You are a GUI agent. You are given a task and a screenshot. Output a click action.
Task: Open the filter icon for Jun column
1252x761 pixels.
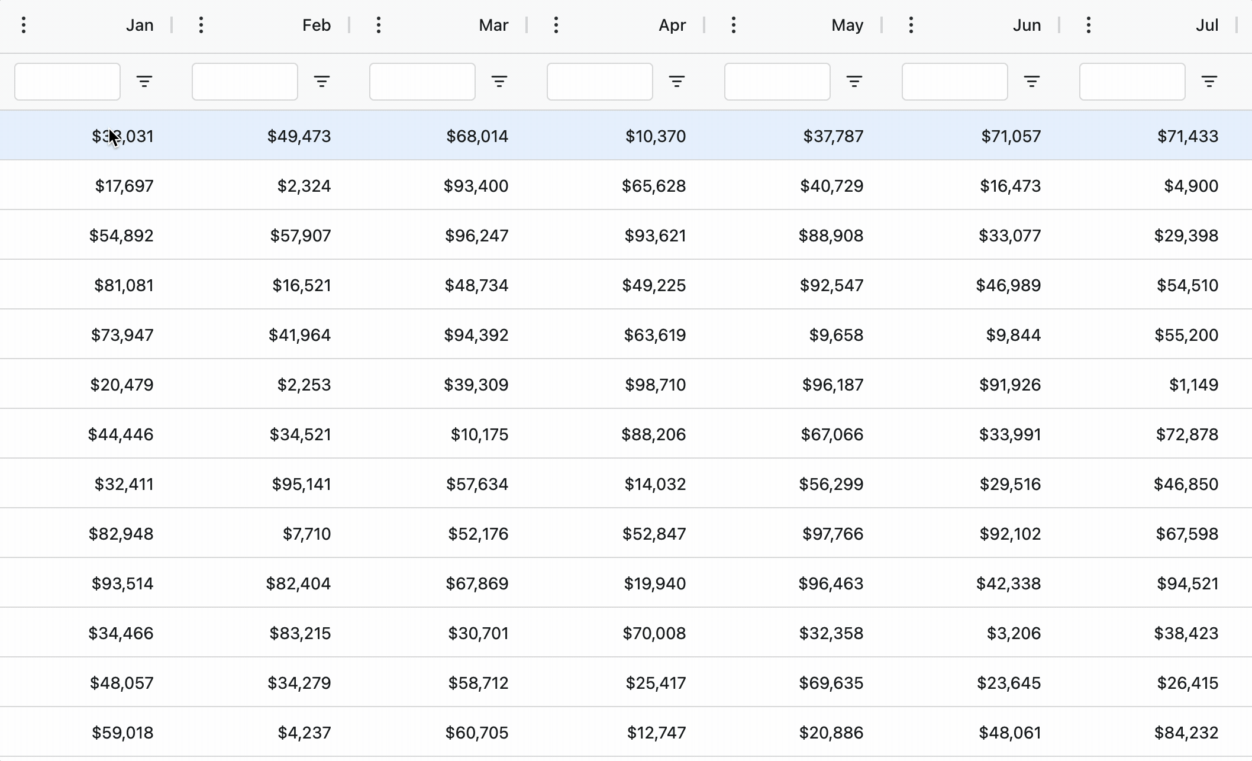(x=1031, y=81)
